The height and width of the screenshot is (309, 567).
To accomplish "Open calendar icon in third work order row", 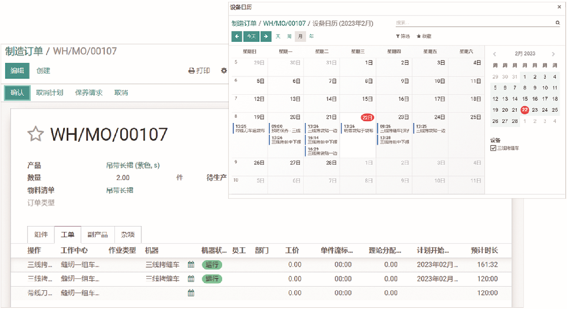I will (191, 293).
